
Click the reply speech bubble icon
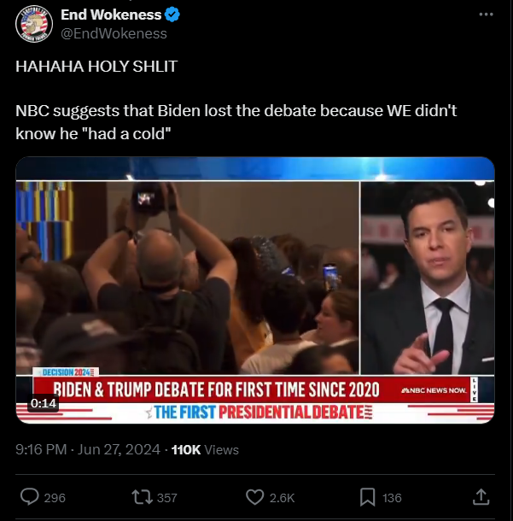pyautogui.click(x=30, y=497)
